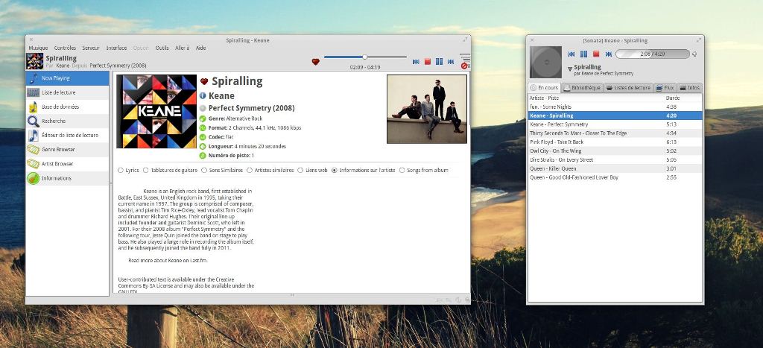
Task: Switch to the Infos tab in Sonata
Action: 689,88
